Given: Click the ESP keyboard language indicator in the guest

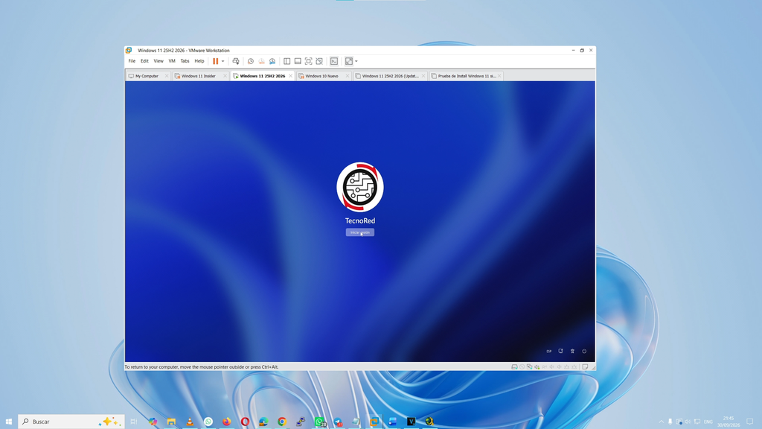Looking at the screenshot, I should tap(549, 352).
